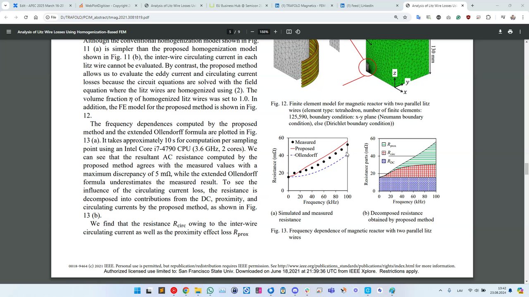Click the camera screenshot extension

(448, 17)
